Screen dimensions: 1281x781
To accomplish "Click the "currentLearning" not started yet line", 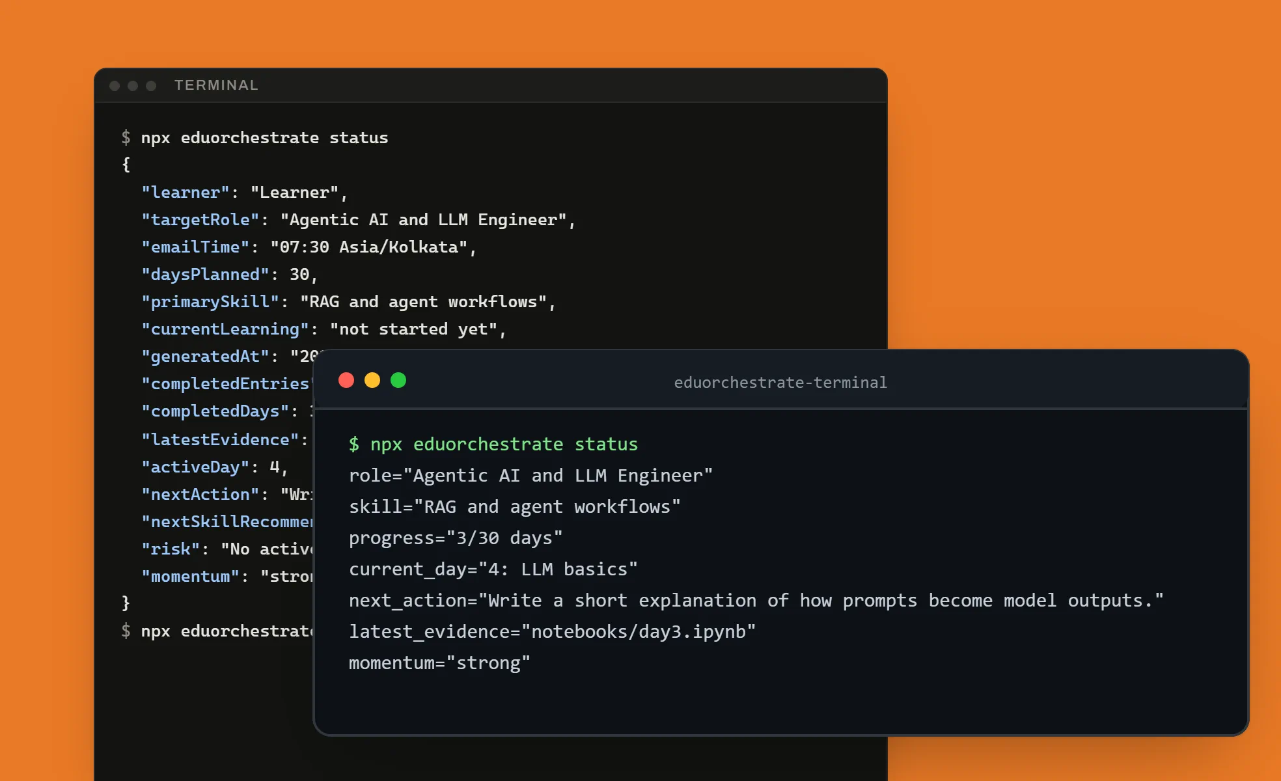I will [324, 329].
